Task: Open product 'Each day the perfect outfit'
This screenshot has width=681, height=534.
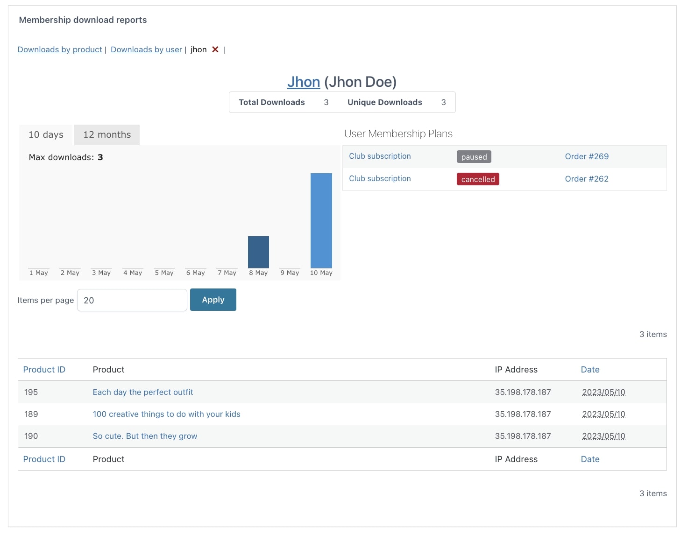Action: [143, 392]
